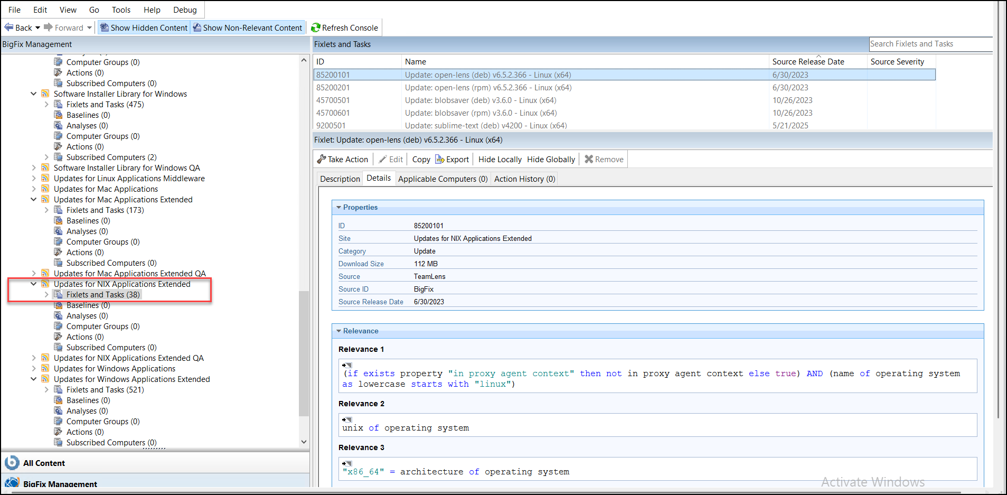Expand Fixlets and Tasks (38) node
Viewport: 1007px width, 495px height.
pyautogui.click(x=46, y=295)
